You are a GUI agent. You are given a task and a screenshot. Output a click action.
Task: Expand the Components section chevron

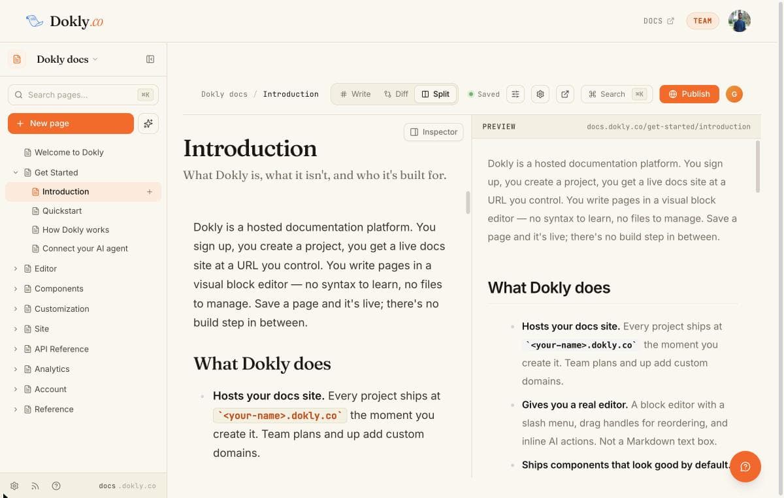pos(16,289)
